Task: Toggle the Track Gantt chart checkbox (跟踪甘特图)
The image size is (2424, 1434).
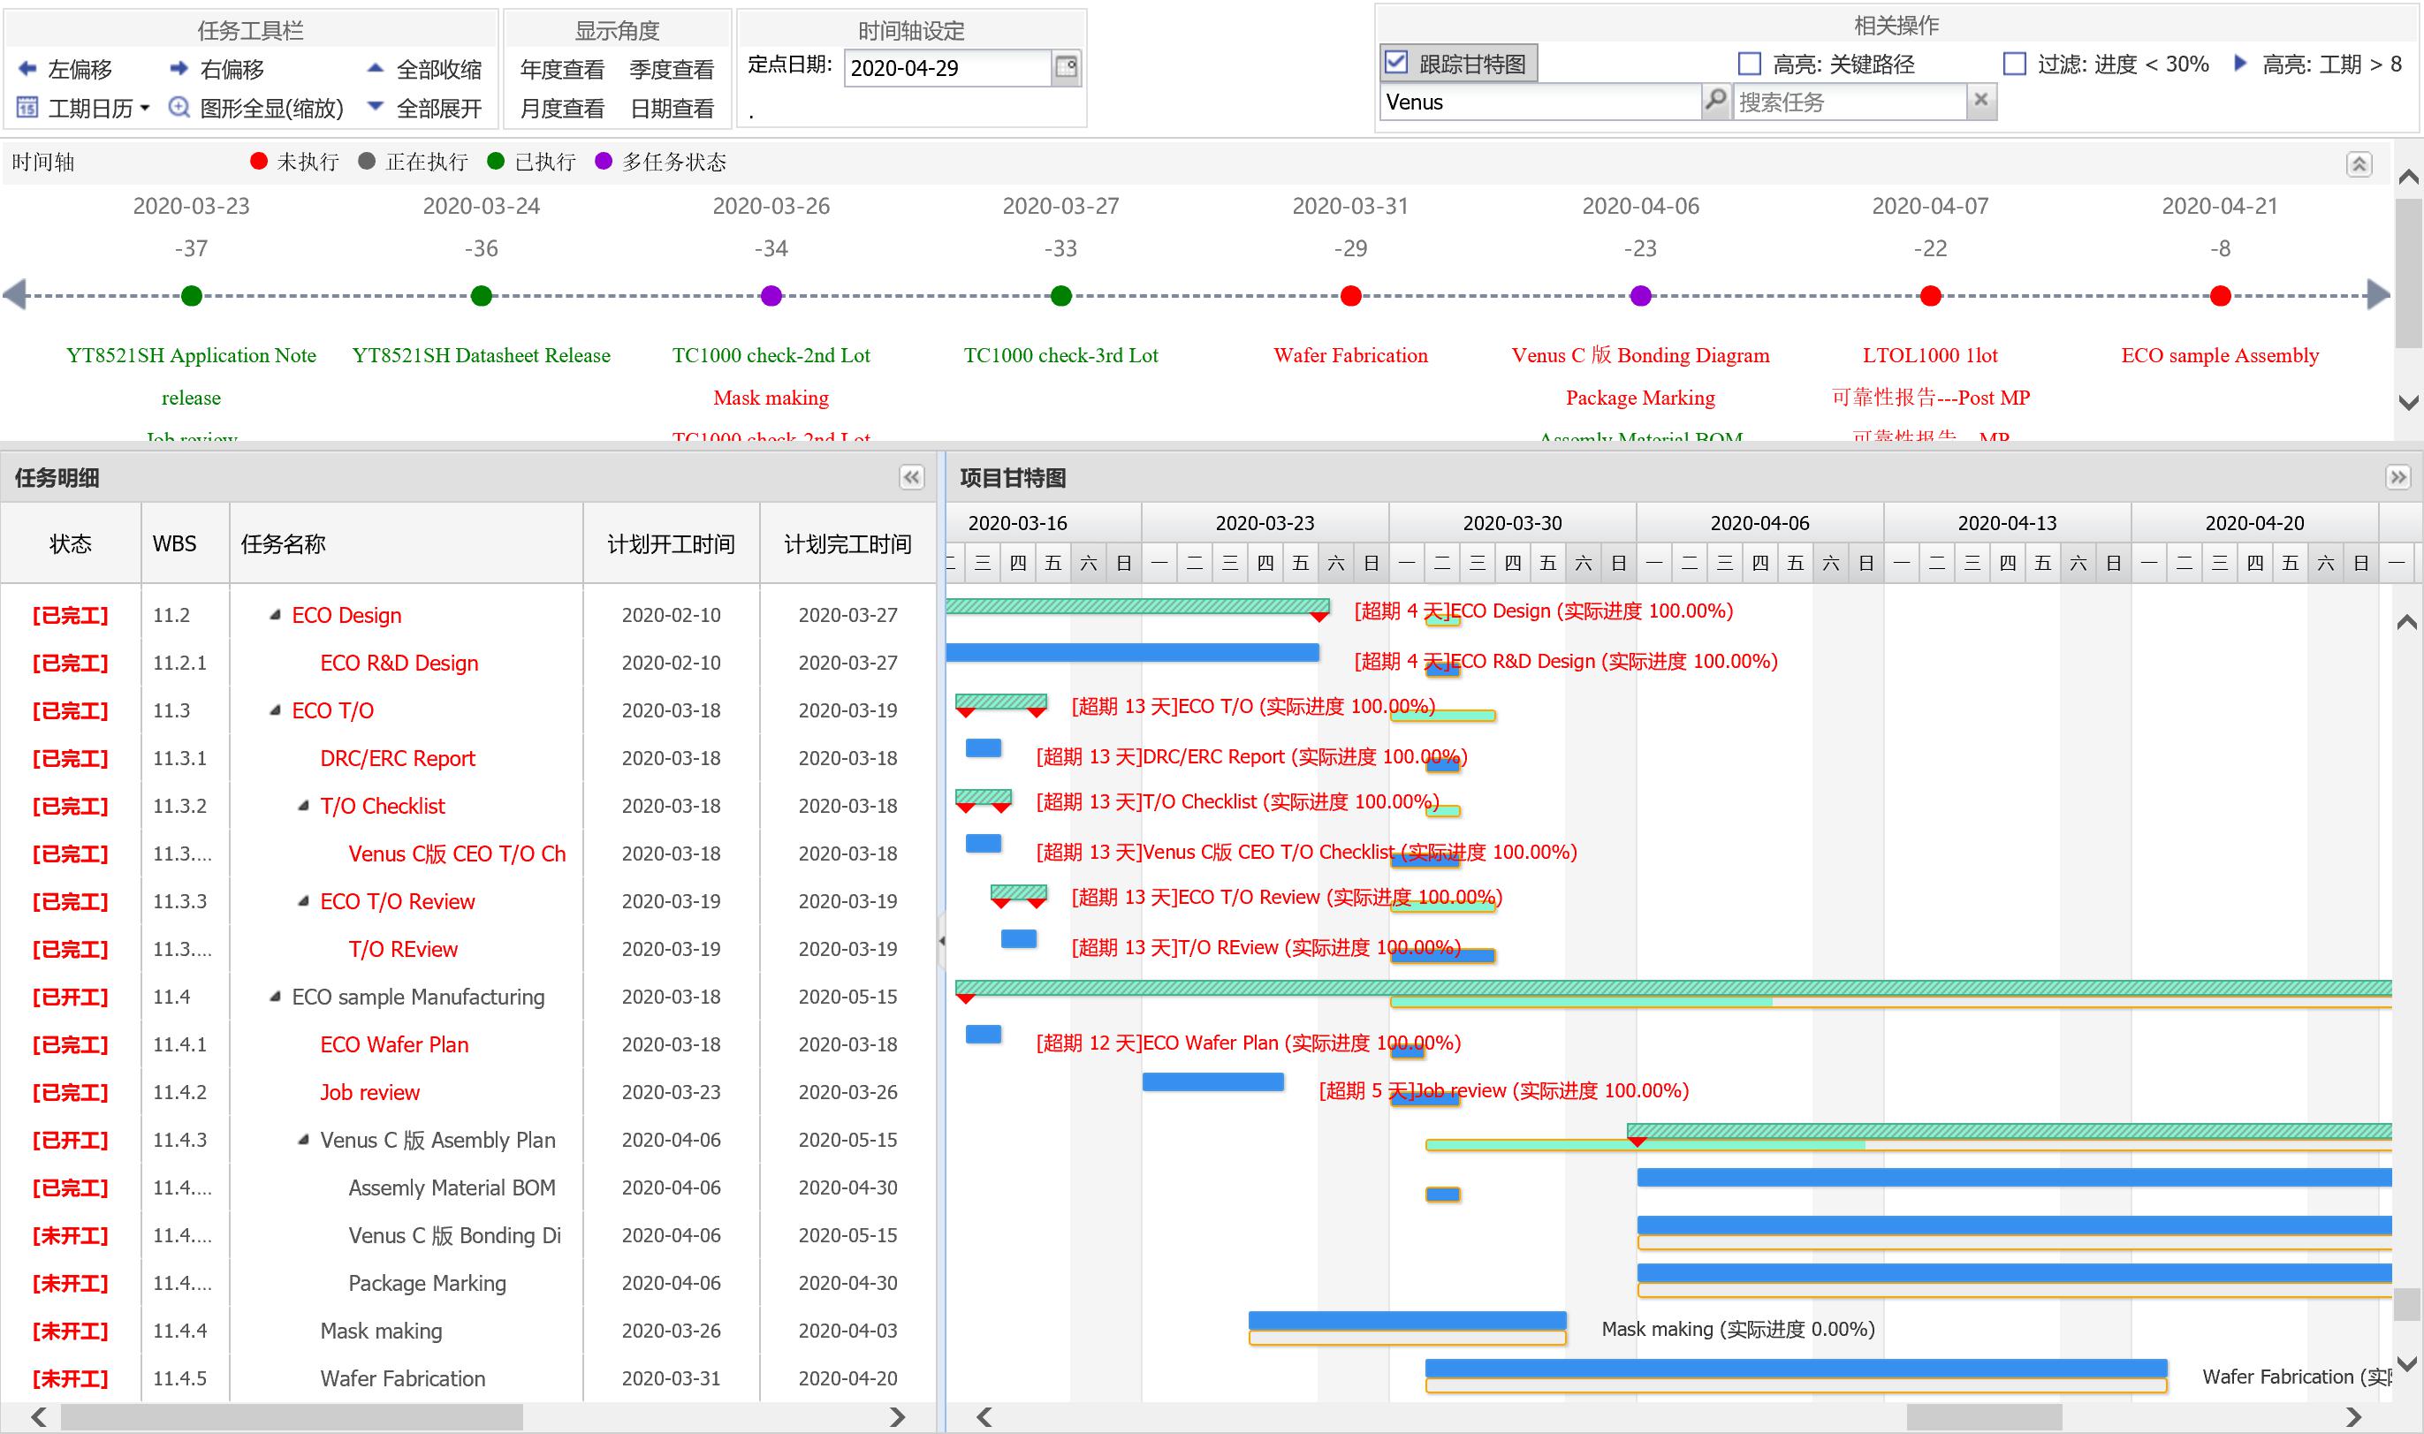Action: 1396,64
